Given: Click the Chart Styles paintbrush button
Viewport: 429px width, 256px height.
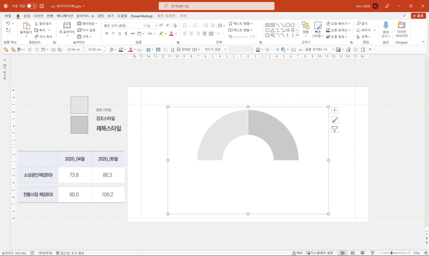Looking at the screenshot, I should pyautogui.click(x=335, y=120).
